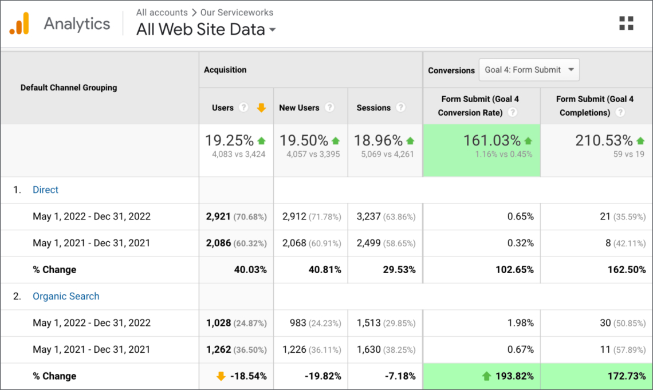Image resolution: width=653 pixels, height=390 pixels.
Task: Open the Organic Search channel link
Action: pos(66,297)
